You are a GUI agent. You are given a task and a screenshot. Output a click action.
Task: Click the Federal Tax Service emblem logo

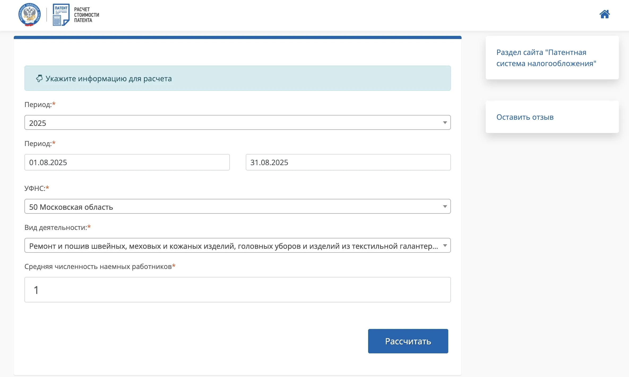[x=29, y=15]
